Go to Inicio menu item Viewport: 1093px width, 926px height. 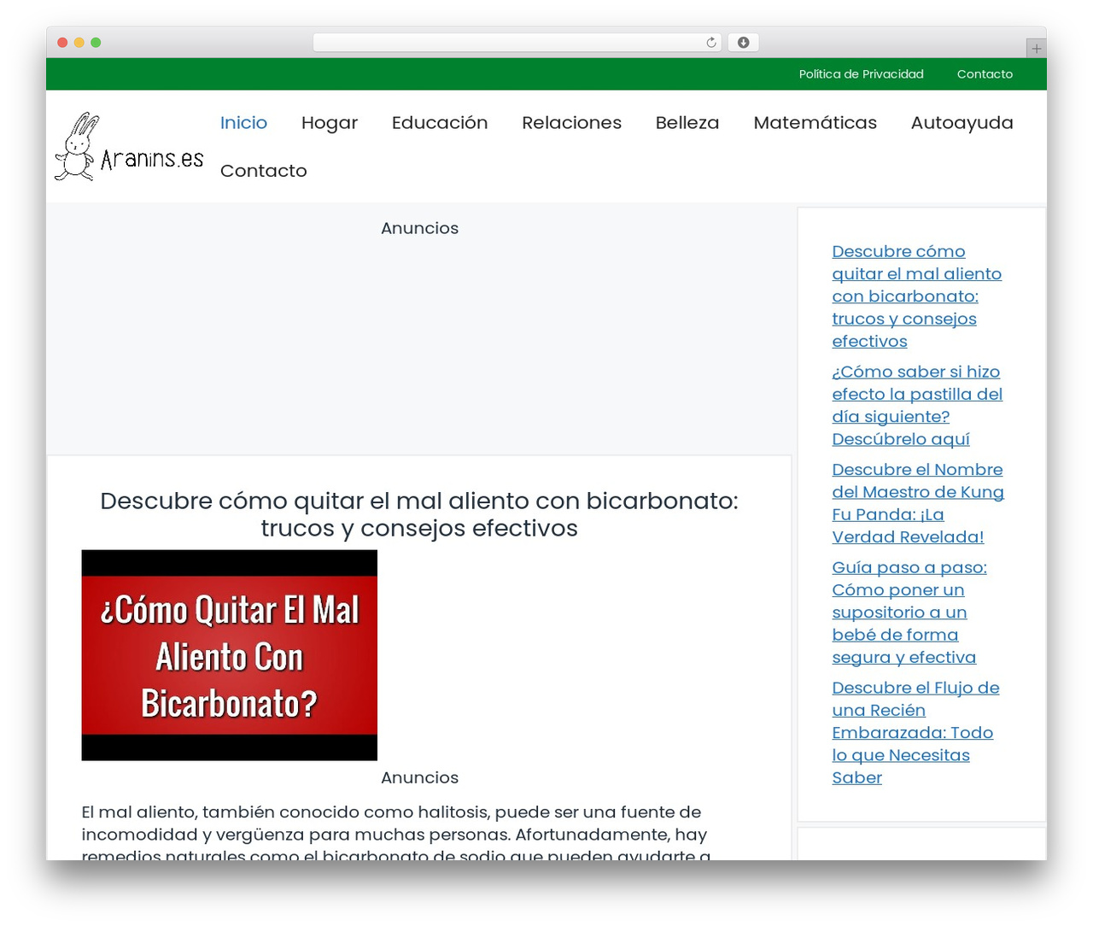(243, 123)
